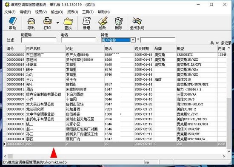Click the horizontal scrollbar right arrow
Image resolution: width=234 pixels, height=167 pixels.
pos(224,156)
